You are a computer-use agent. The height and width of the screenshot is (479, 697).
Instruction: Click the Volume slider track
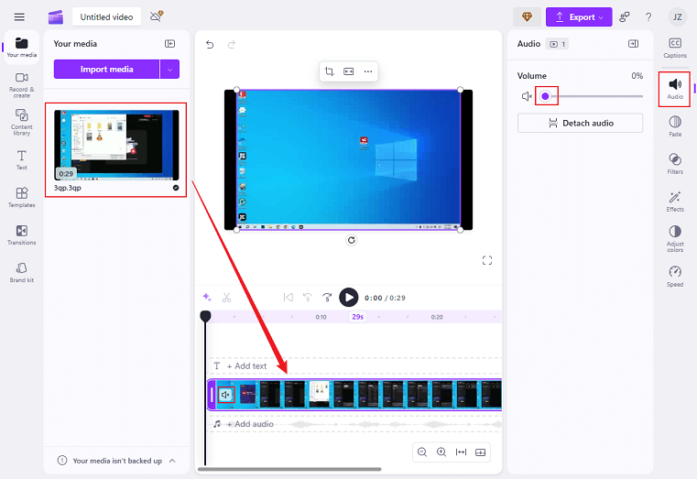594,96
